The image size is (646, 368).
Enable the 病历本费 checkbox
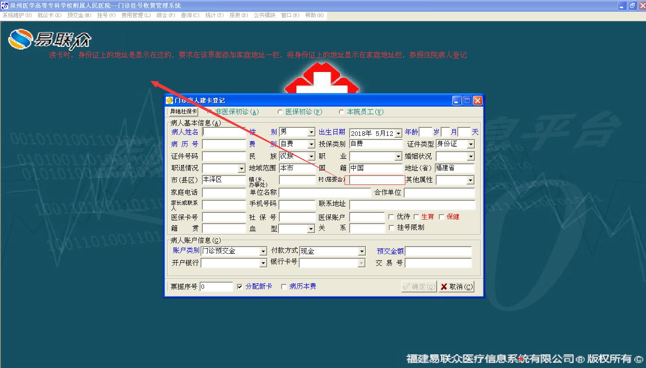284,287
